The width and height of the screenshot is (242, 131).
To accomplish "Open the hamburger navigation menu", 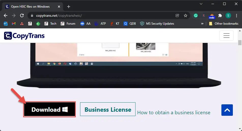I will pyautogui.click(x=226, y=36).
